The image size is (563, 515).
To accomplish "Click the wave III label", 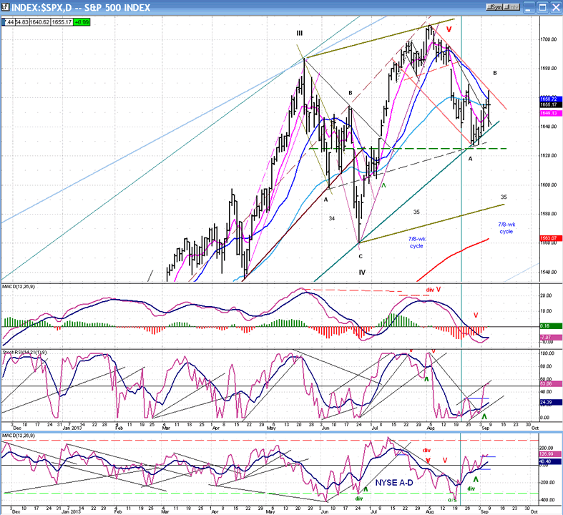I will click(x=300, y=34).
